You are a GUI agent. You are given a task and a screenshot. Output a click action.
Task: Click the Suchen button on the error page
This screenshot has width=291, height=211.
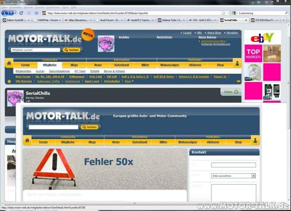90,127
